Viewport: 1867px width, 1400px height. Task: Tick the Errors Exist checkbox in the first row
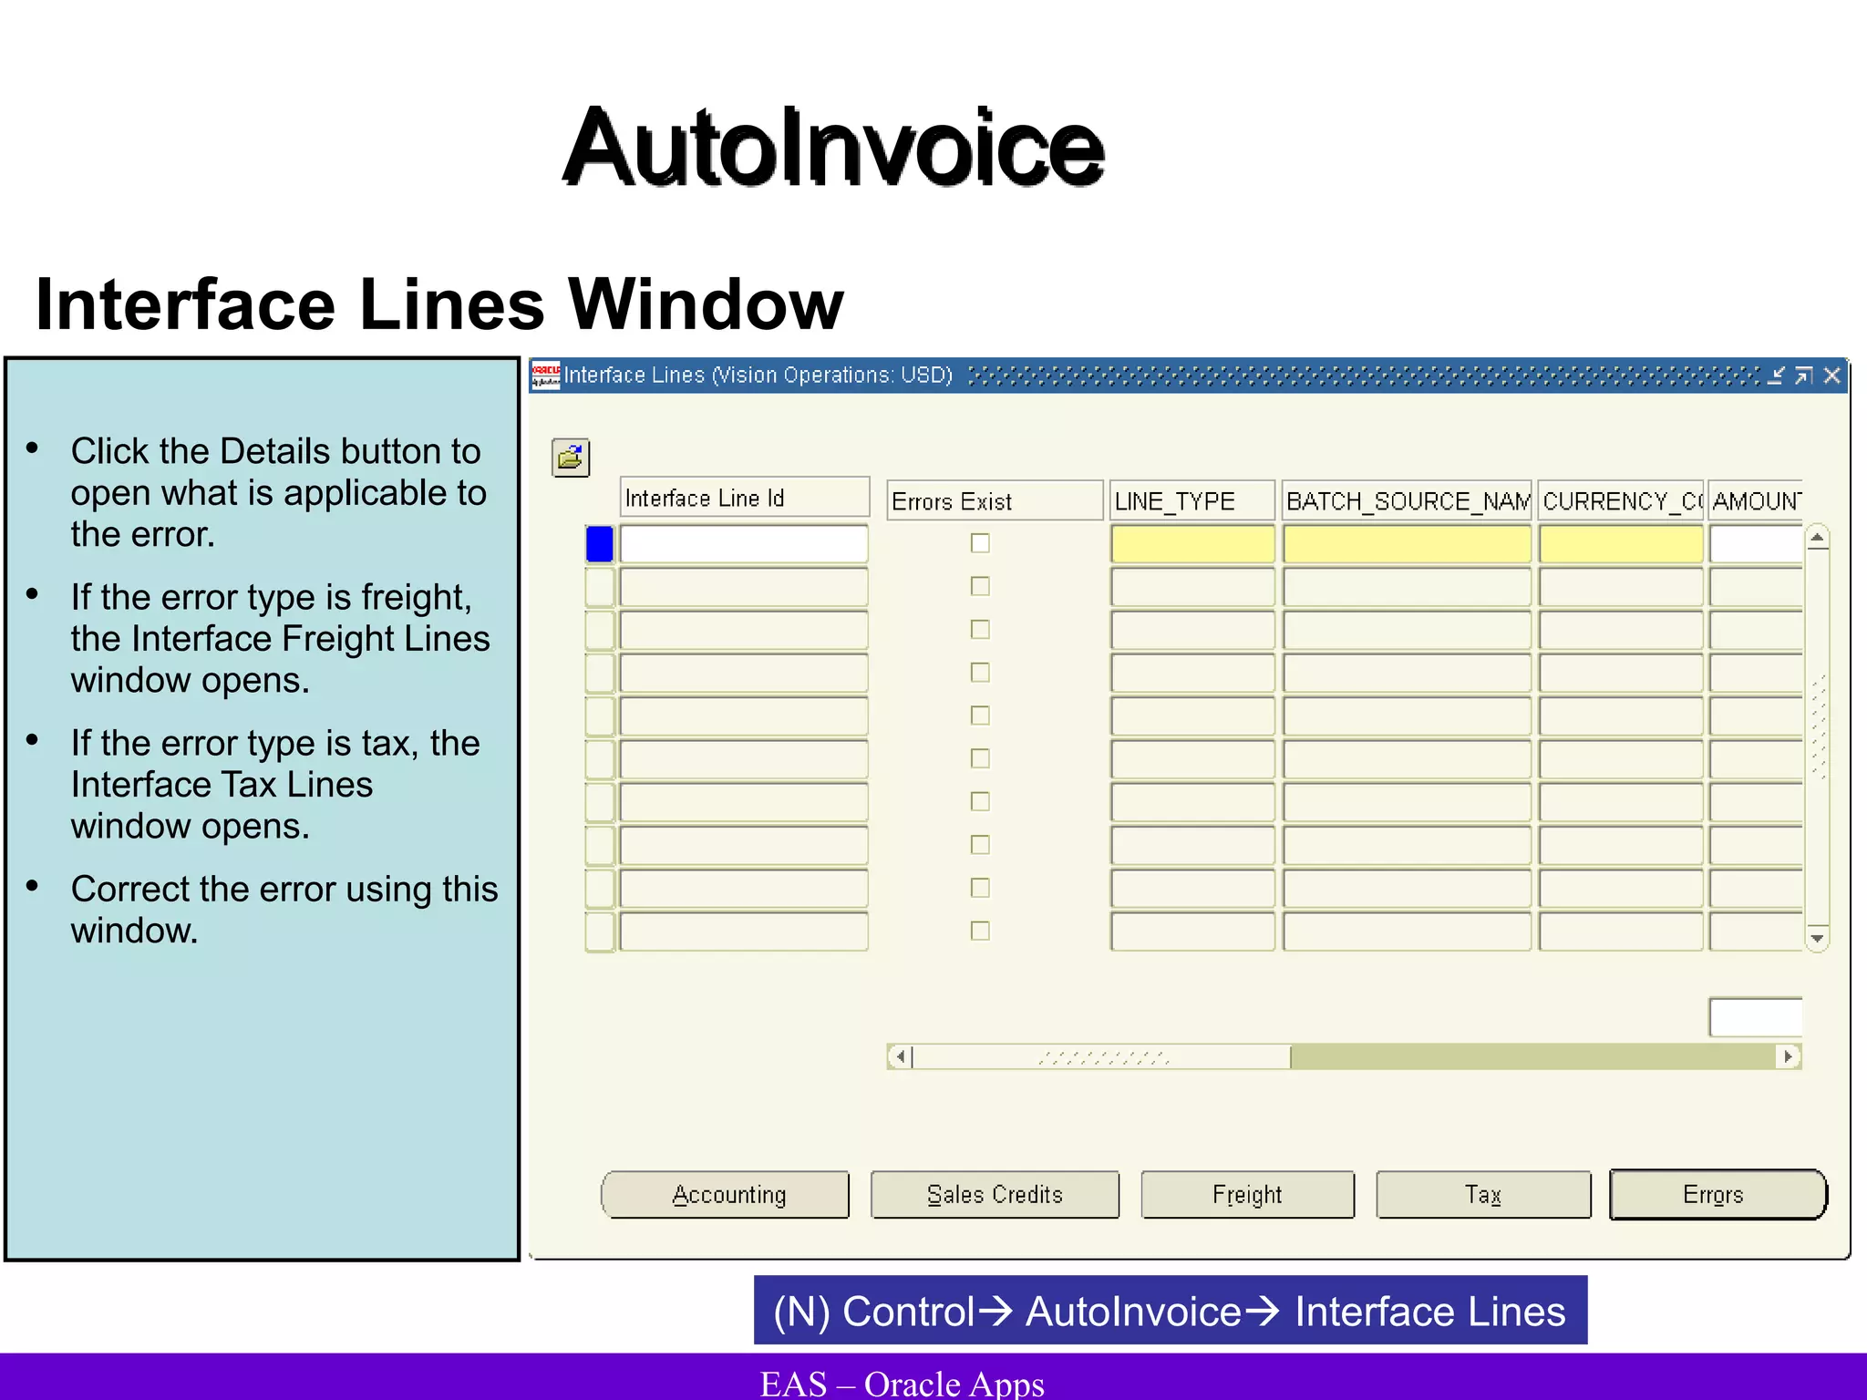point(980,543)
